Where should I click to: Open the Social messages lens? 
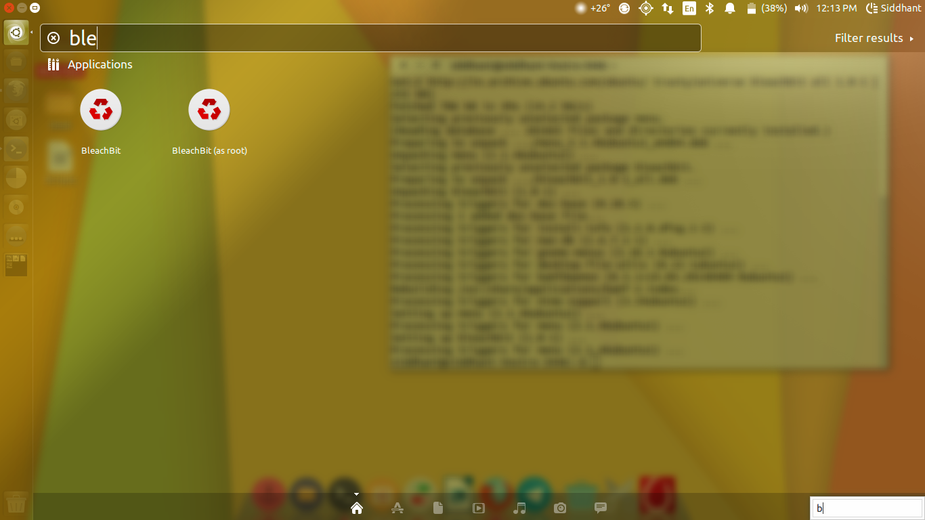click(601, 508)
